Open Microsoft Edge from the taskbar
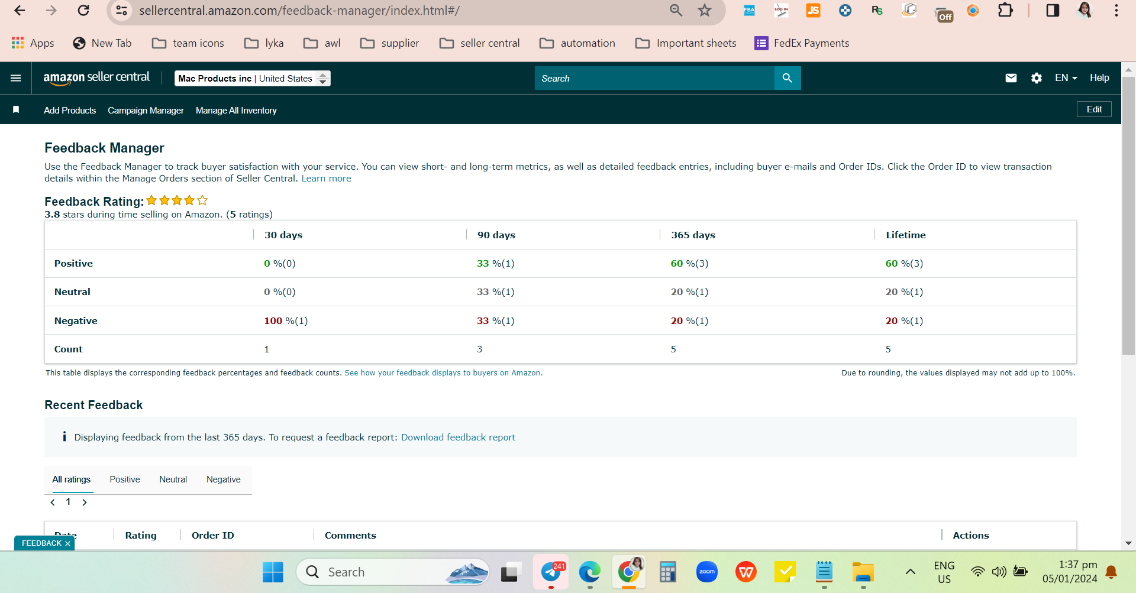 coord(589,572)
